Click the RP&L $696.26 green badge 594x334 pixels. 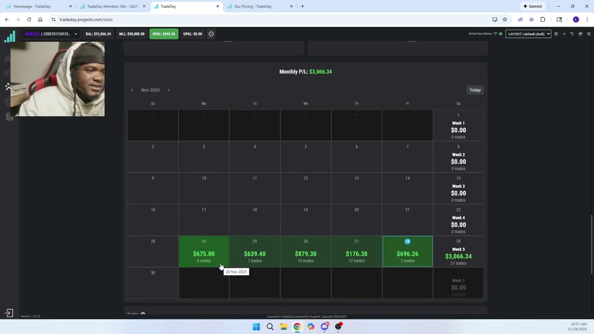pyautogui.click(x=164, y=34)
